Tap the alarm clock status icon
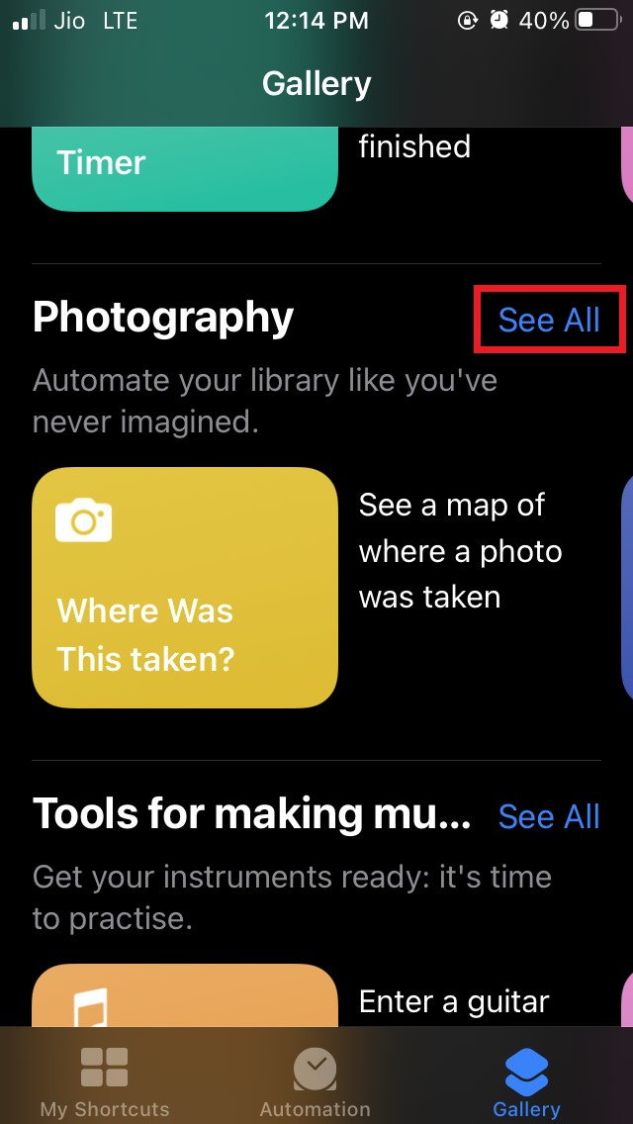The width and height of the screenshot is (633, 1124). (x=498, y=21)
